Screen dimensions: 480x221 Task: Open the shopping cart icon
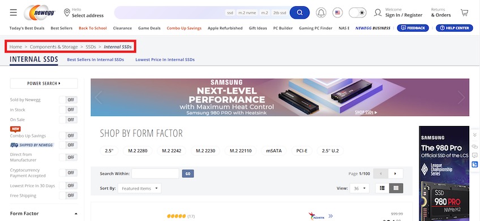(x=464, y=12)
